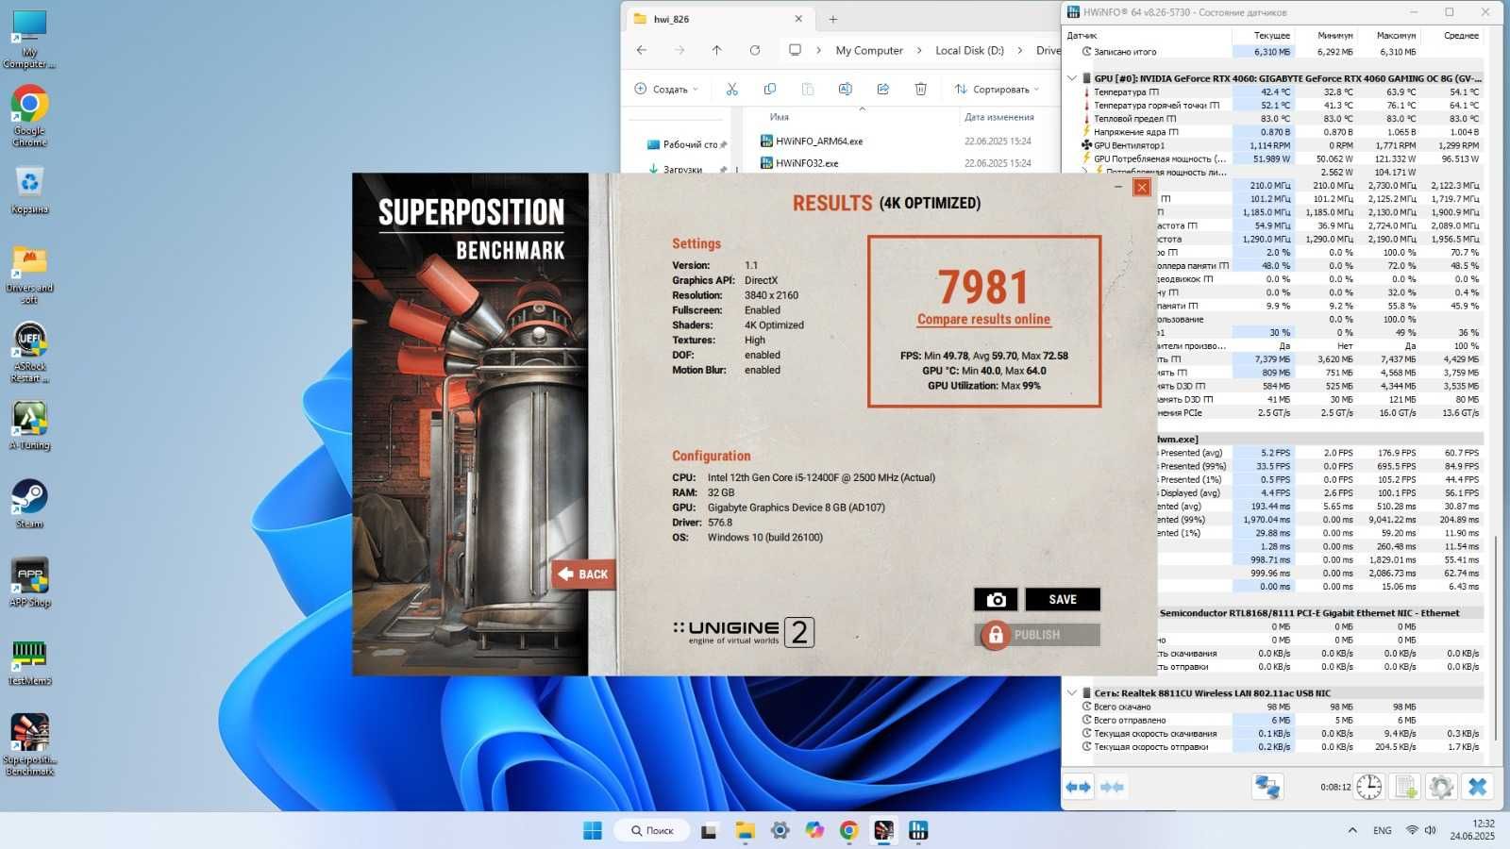Open the Создать (New) dropdown in Explorer
Image resolution: width=1510 pixels, height=849 pixels.
(666, 89)
